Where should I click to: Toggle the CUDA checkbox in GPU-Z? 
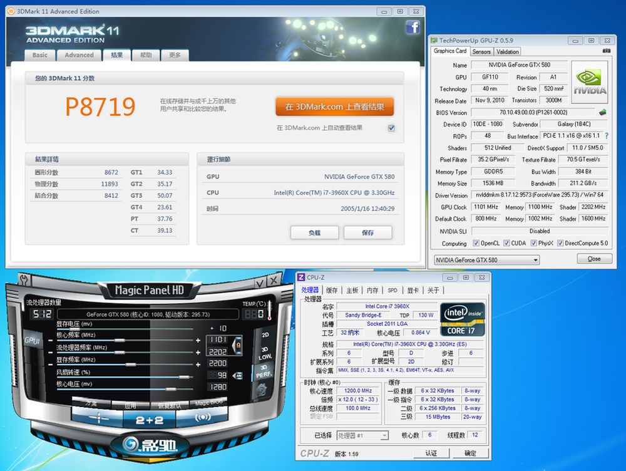click(506, 243)
